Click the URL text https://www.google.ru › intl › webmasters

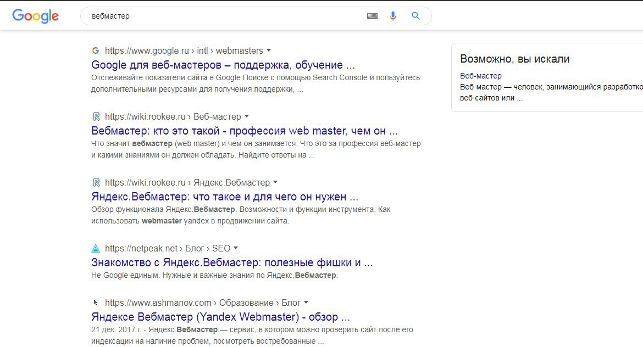pyautogui.click(x=184, y=51)
